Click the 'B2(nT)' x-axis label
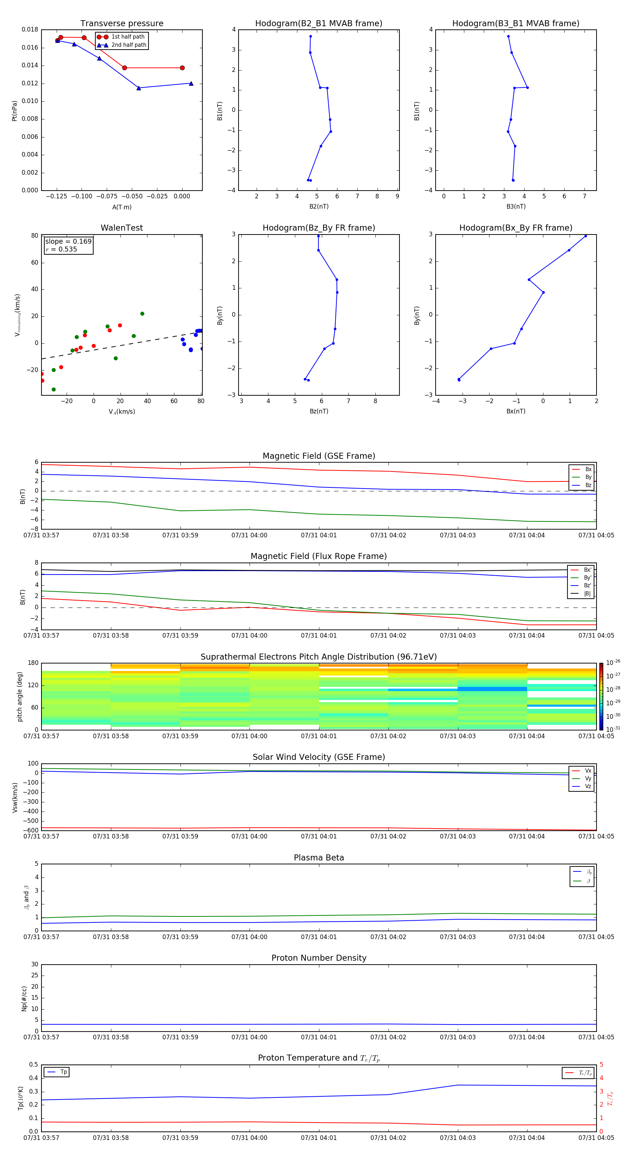This screenshot has height=1169, width=638. point(319,207)
